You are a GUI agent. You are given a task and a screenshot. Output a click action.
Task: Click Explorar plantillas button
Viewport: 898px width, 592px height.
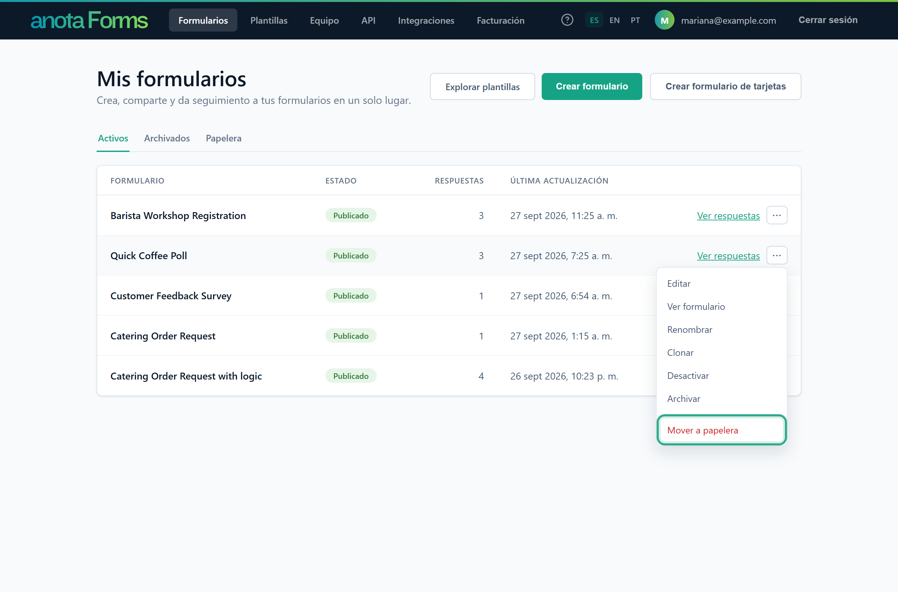coord(482,87)
